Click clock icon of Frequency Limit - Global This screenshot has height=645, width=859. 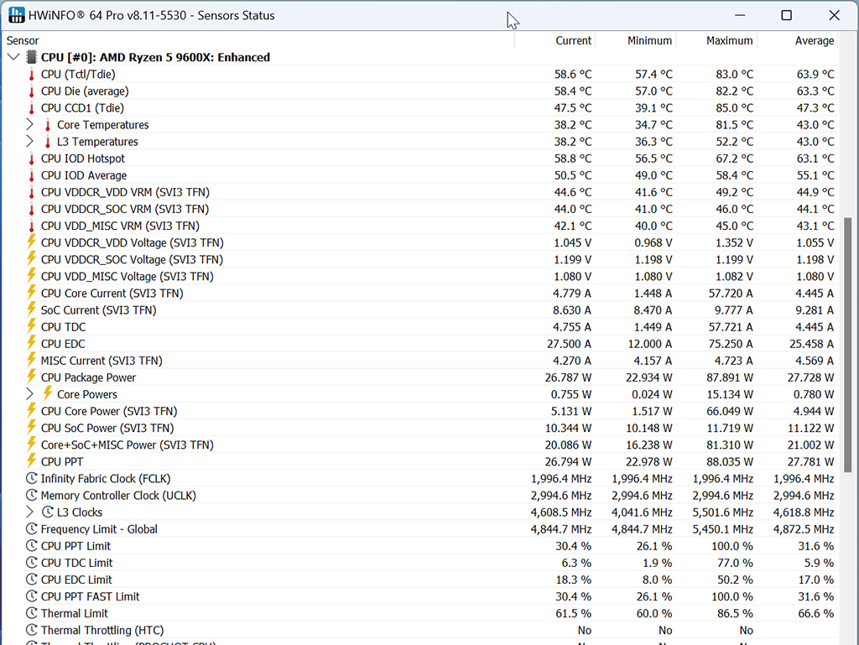(32, 529)
